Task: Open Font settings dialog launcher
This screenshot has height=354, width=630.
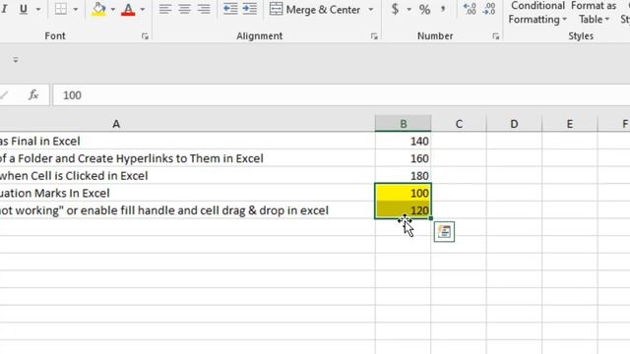Action: [145, 36]
